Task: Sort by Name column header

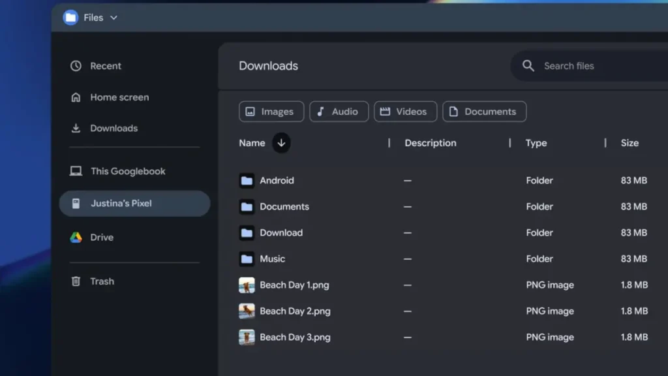Action: click(252, 143)
